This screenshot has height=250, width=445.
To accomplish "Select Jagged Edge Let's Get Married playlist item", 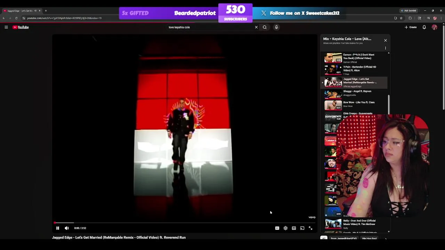I will click(x=354, y=82).
